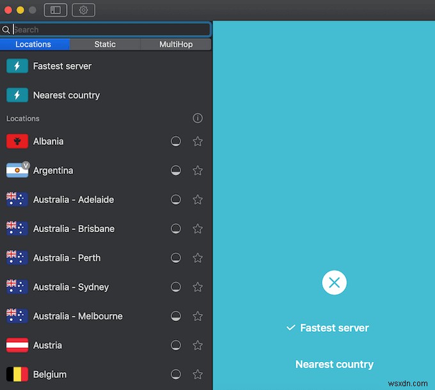Choose Australia - Melbourne location name
Viewport: 435px width, 390px height.
(x=77, y=316)
